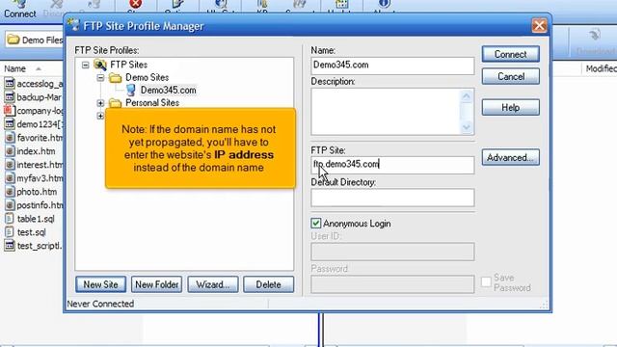
Task: Select the FTP Sites root icon
Action: 100,65
